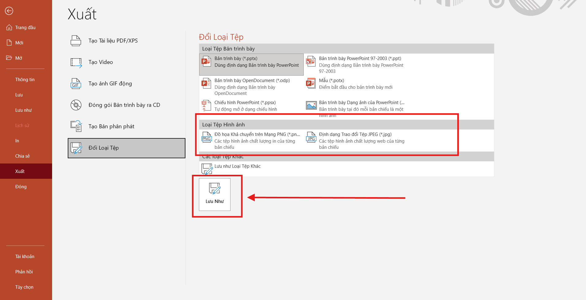Select the Xuất sidebar item
This screenshot has width=586, height=300.
pos(26,171)
